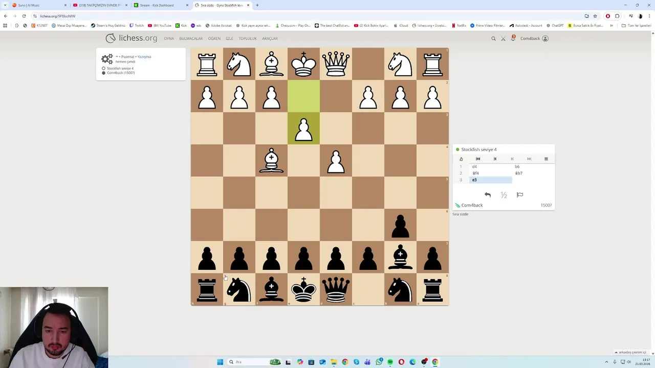The image size is (655, 368).
Task: Show hidden system tray icons
Action: [x=607, y=362]
